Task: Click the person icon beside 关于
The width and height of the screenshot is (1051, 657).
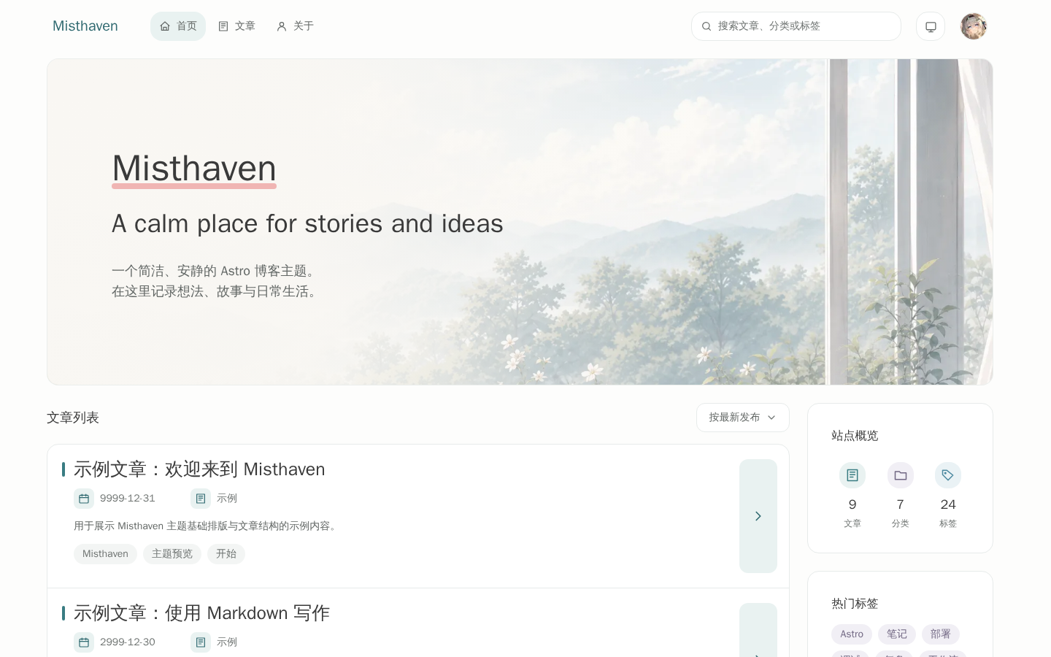Action: point(282,26)
